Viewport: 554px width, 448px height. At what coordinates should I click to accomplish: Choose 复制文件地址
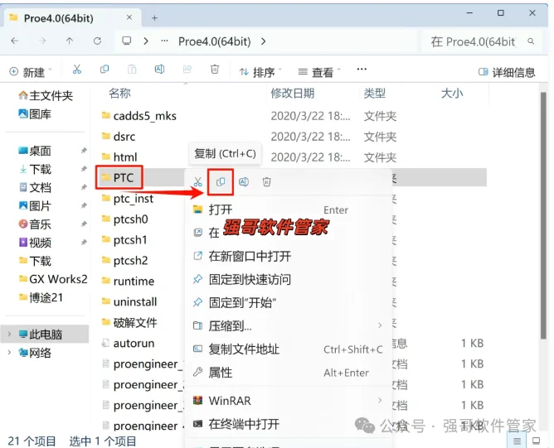(x=289, y=349)
